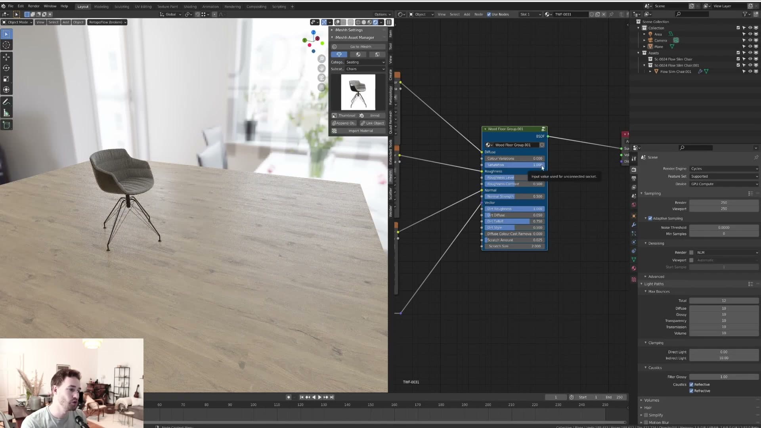Open the Material properties tab
761x428 pixels.
coord(634,268)
